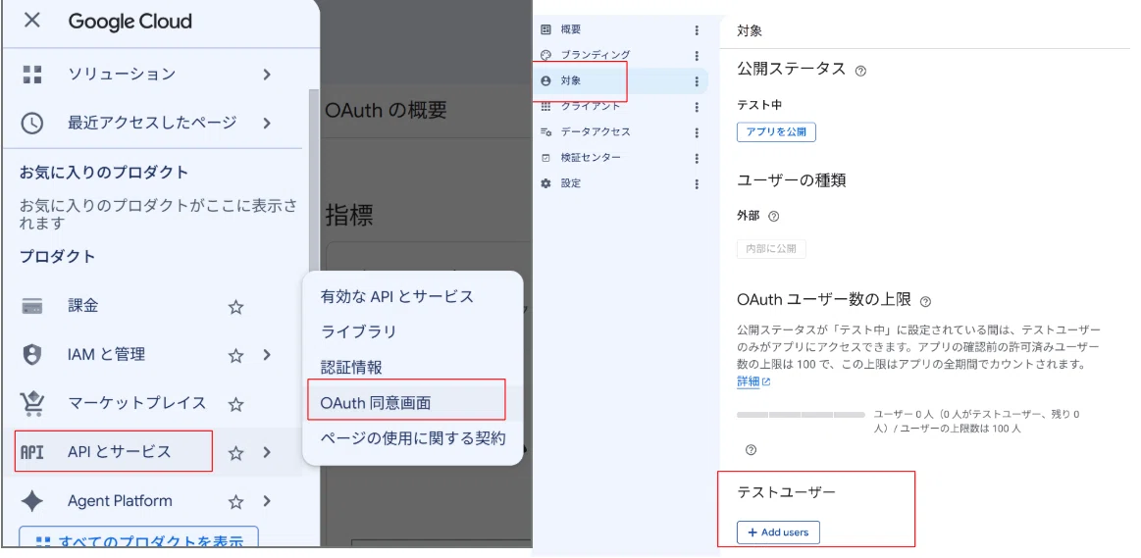Click the 内部に公開 button

click(771, 249)
